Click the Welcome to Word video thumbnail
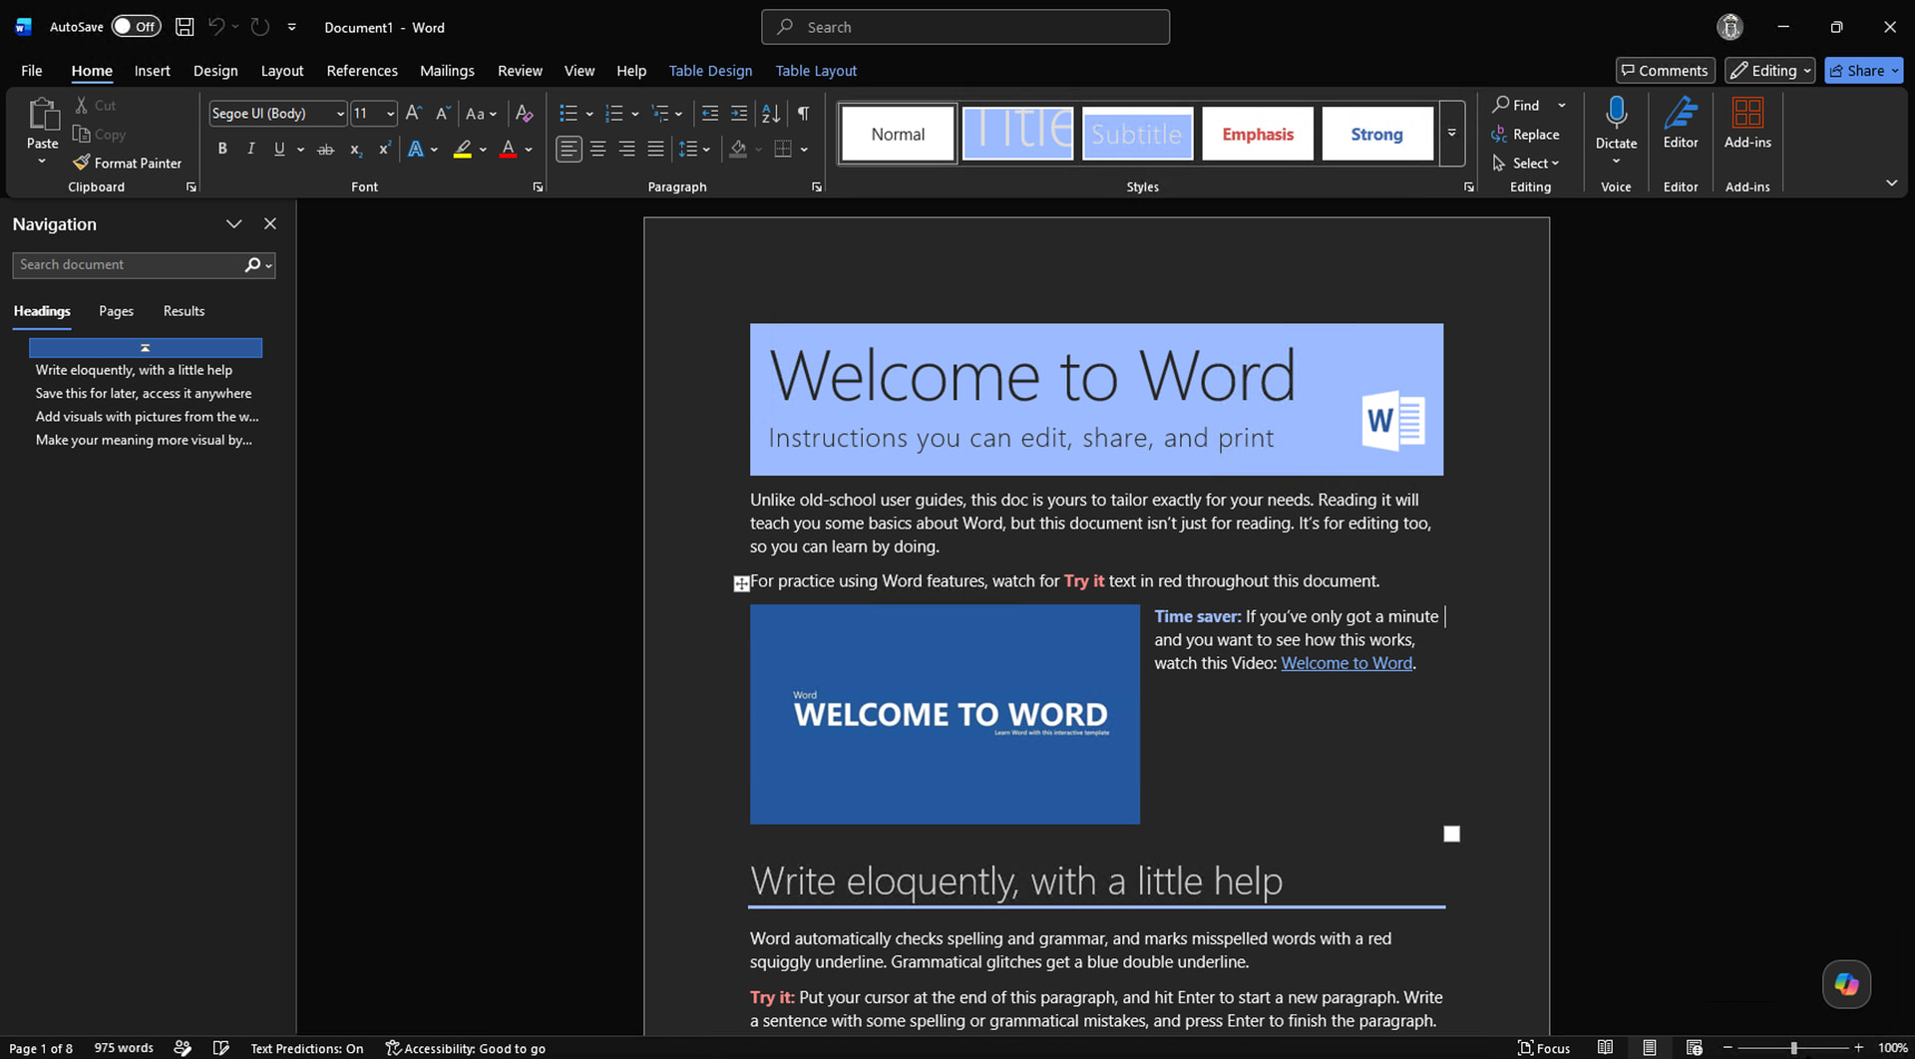The image size is (1915, 1059). click(x=945, y=714)
